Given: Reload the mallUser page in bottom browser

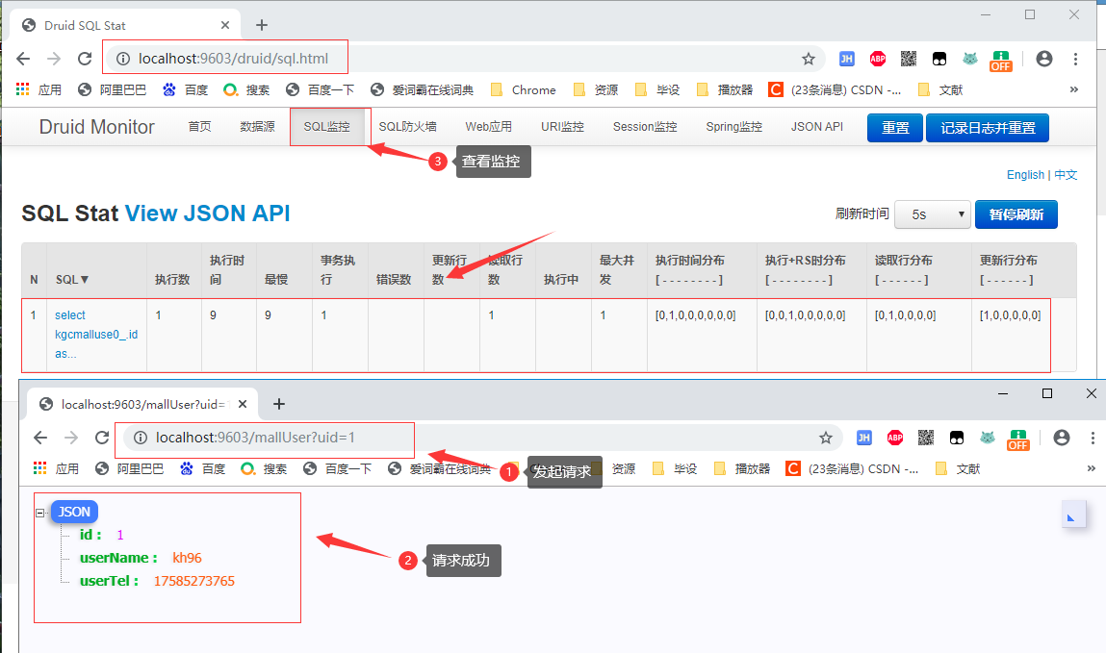Looking at the screenshot, I should coord(102,438).
